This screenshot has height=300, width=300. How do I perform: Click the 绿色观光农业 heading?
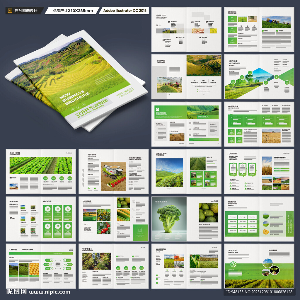(x=135, y=158)
